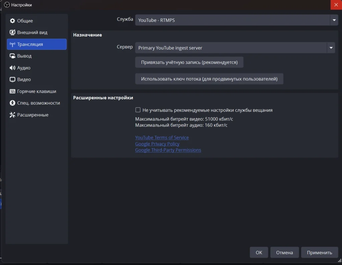The image size is (342, 265).
Task: Open YouTube Terms of Service link
Action: pos(162,137)
